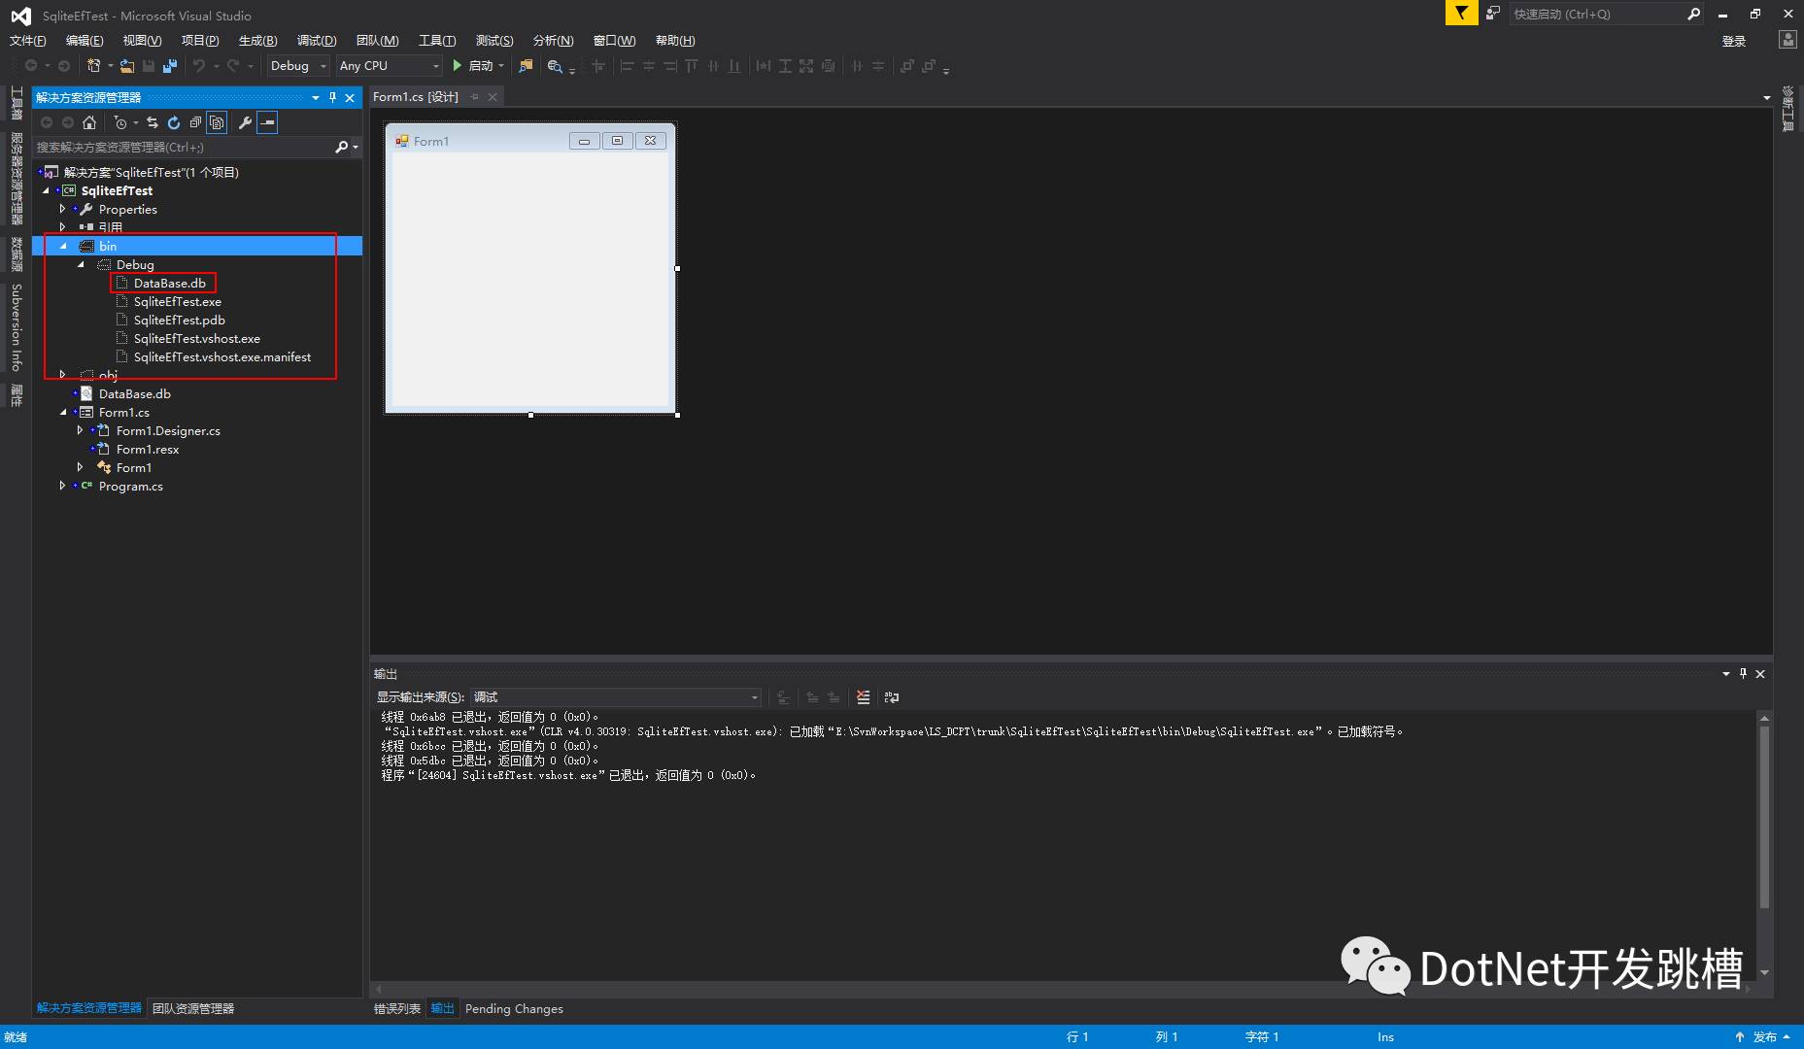The height and width of the screenshot is (1049, 1804).
Task: Click the Collapse All icon in Solution Explorer
Action: coord(195,122)
